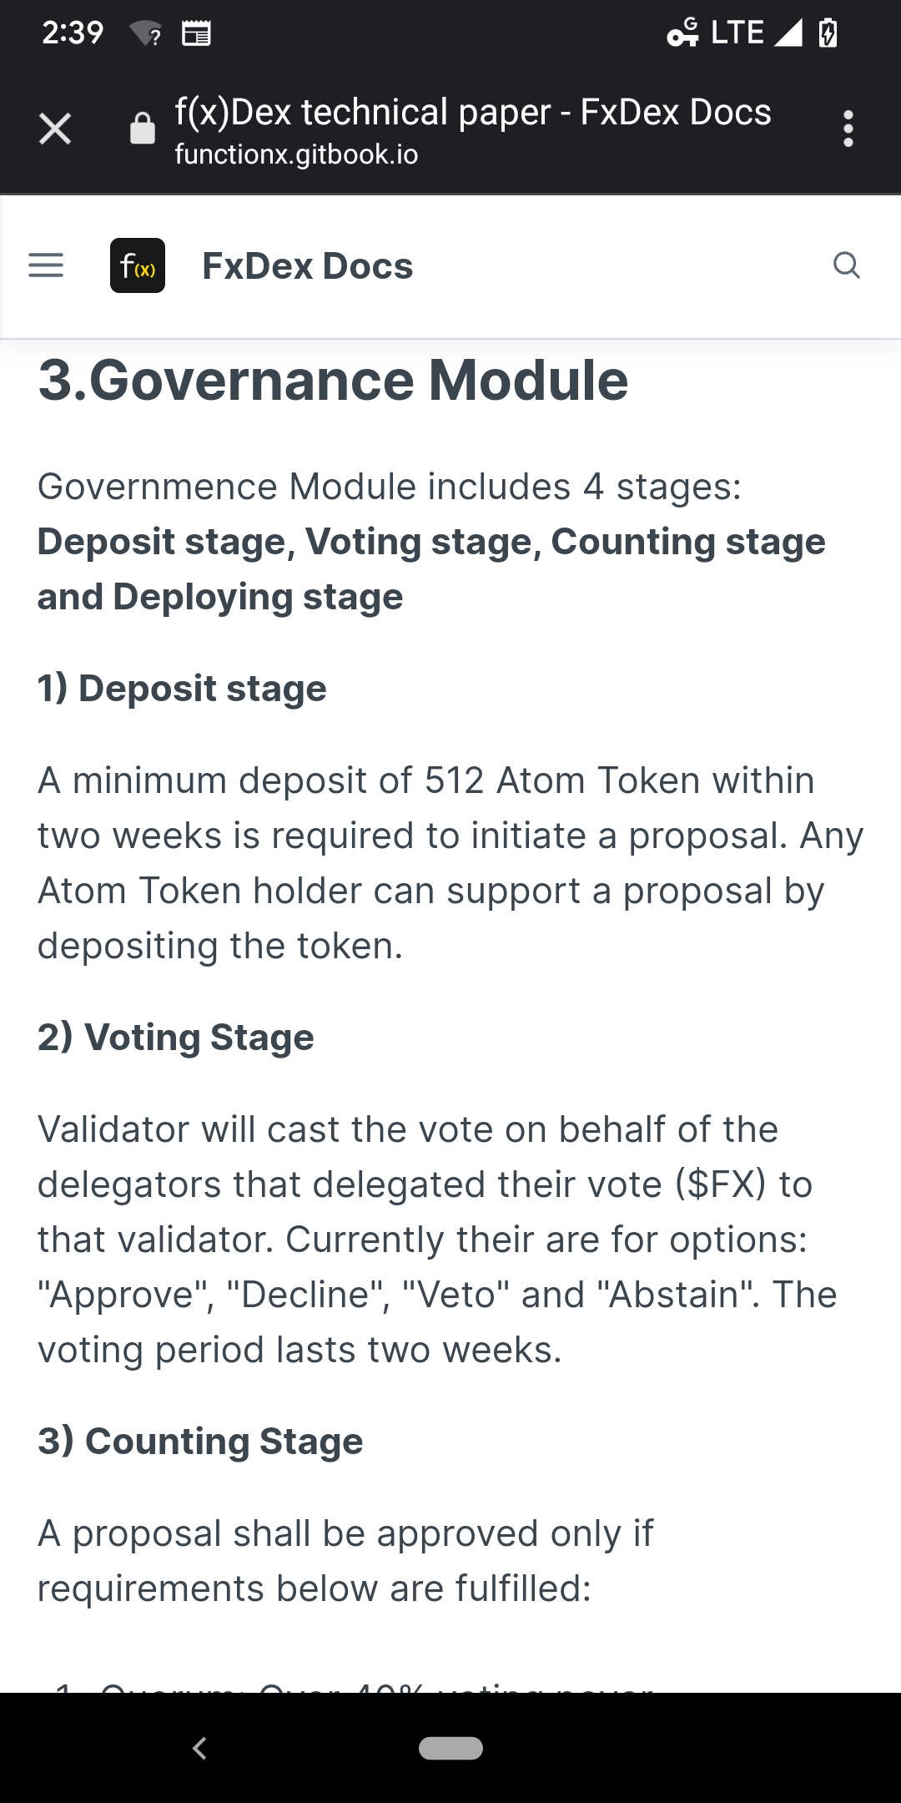Screen dimensions: 901x1803
Task: Tap the page title in browser bar
Action: pos(472,112)
